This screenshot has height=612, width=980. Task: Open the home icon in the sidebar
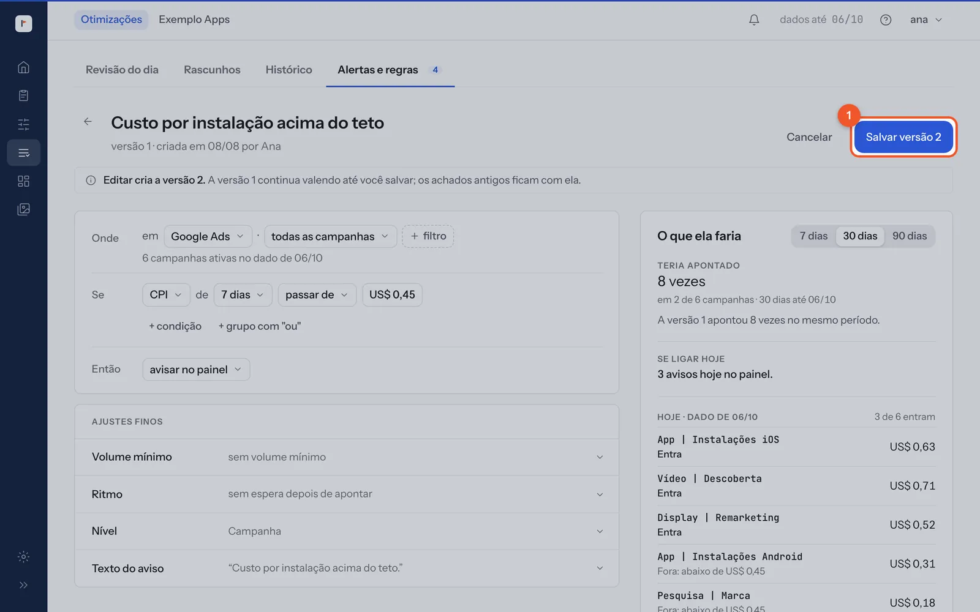tap(23, 67)
